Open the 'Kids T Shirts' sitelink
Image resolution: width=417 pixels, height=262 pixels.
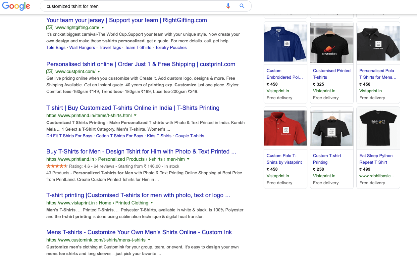click(x=159, y=136)
